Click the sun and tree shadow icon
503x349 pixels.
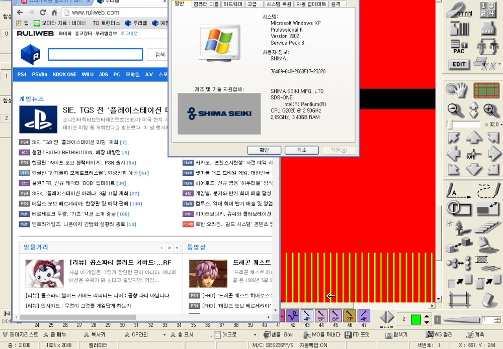pos(458,227)
